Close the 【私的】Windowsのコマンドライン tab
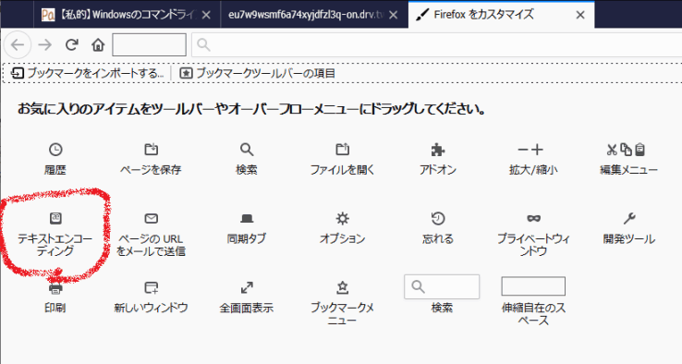Viewport: 682px width, 364px height. coord(207,15)
